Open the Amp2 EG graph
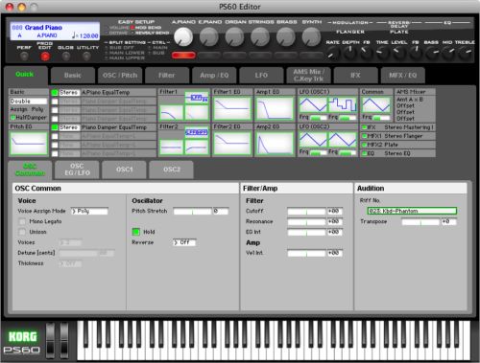 tap(275, 144)
